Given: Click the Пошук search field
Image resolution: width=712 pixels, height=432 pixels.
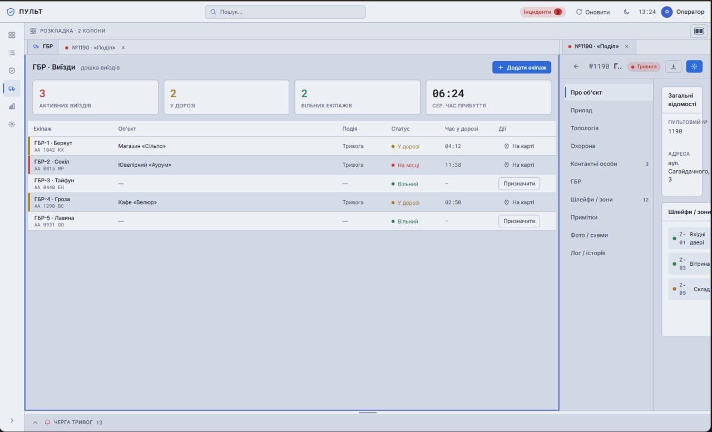Looking at the screenshot, I should pos(285,12).
